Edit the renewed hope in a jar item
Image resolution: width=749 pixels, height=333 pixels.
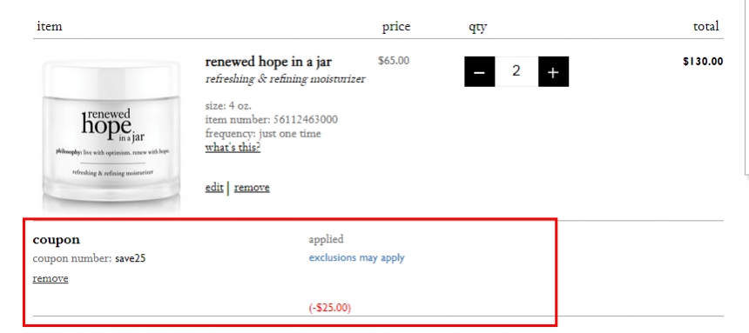(x=214, y=188)
